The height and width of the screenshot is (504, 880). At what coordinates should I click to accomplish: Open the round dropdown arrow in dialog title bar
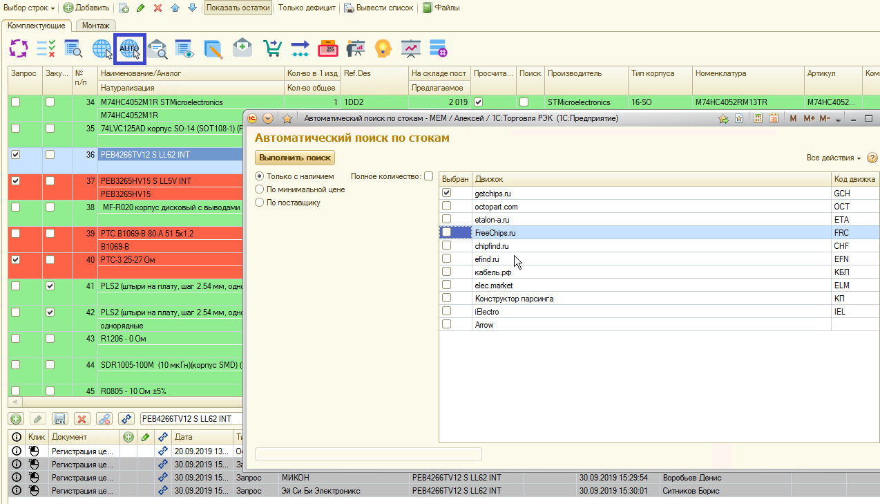pyautogui.click(x=268, y=118)
